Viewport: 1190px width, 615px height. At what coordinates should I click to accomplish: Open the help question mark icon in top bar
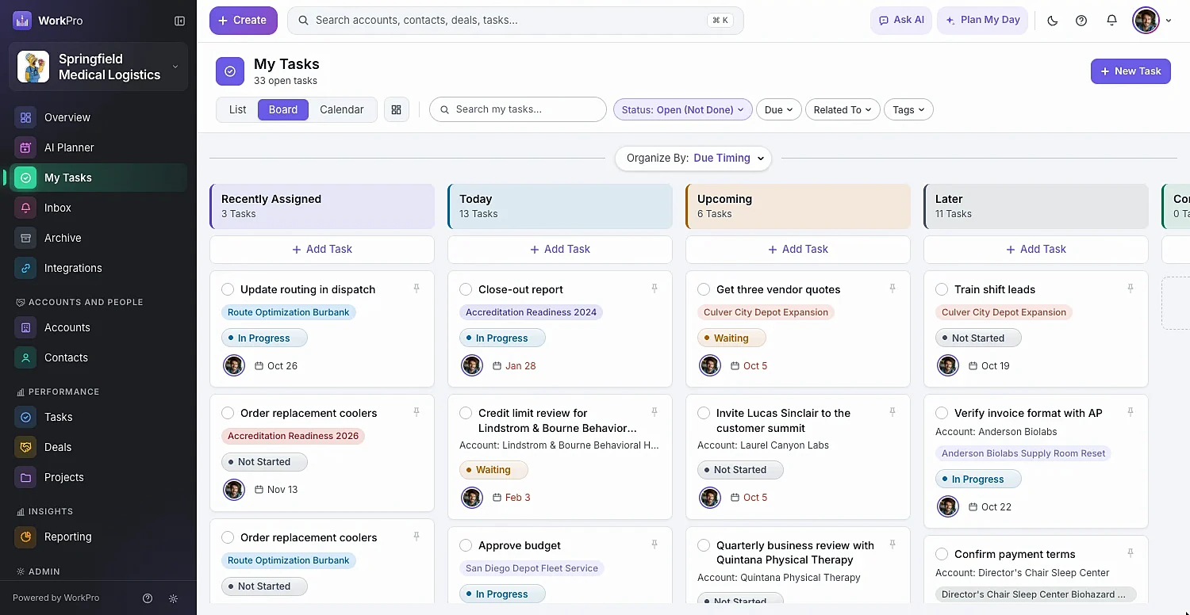pos(1081,21)
